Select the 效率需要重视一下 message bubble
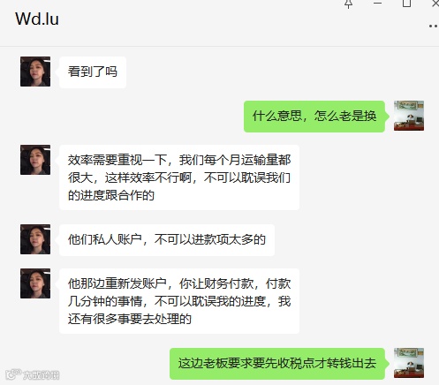The width and height of the screenshot is (439, 385). (179, 177)
